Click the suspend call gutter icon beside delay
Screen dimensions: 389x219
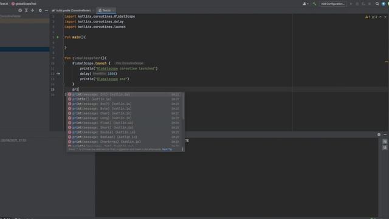(58, 74)
